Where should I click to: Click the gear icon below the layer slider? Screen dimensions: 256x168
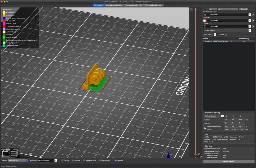[x=201, y=157]
